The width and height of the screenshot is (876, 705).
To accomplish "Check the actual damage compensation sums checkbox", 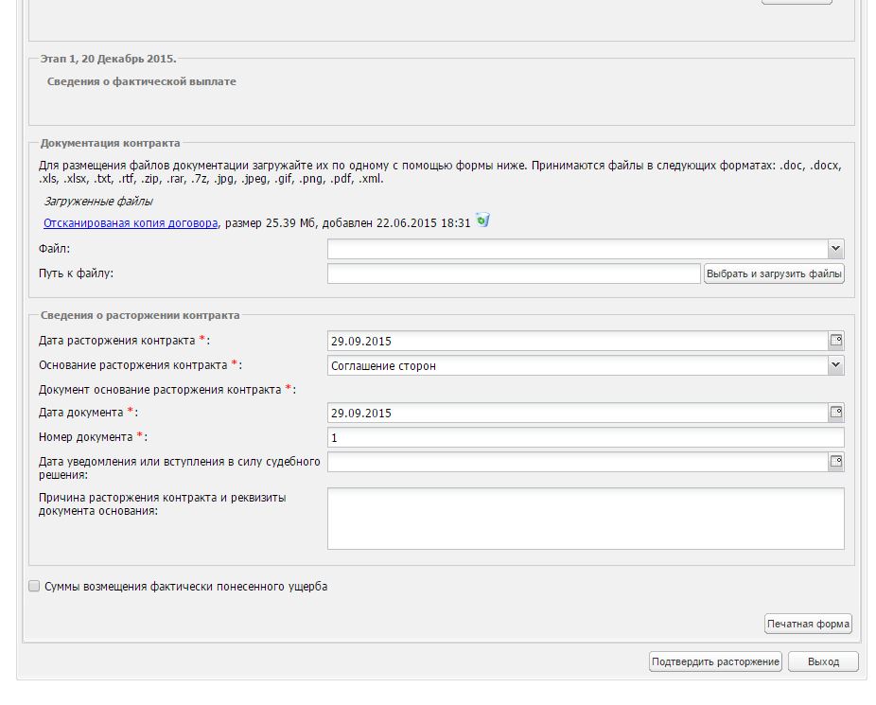I will pyautogui.click(x=34, y=586).
